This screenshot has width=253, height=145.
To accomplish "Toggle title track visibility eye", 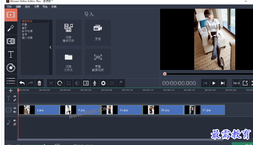I will [15, 96].
